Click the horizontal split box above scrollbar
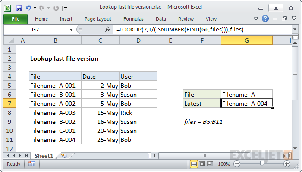 tap(295, 37)
